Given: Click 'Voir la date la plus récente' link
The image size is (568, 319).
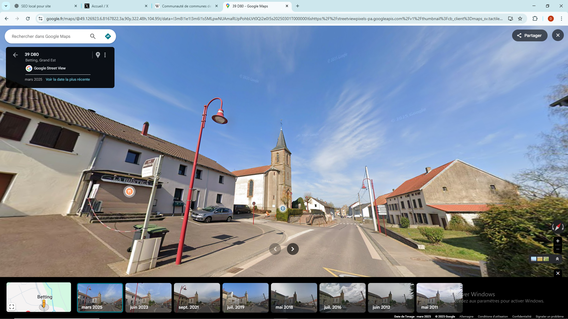Looking at the screenshot, I should pos(68,79).
